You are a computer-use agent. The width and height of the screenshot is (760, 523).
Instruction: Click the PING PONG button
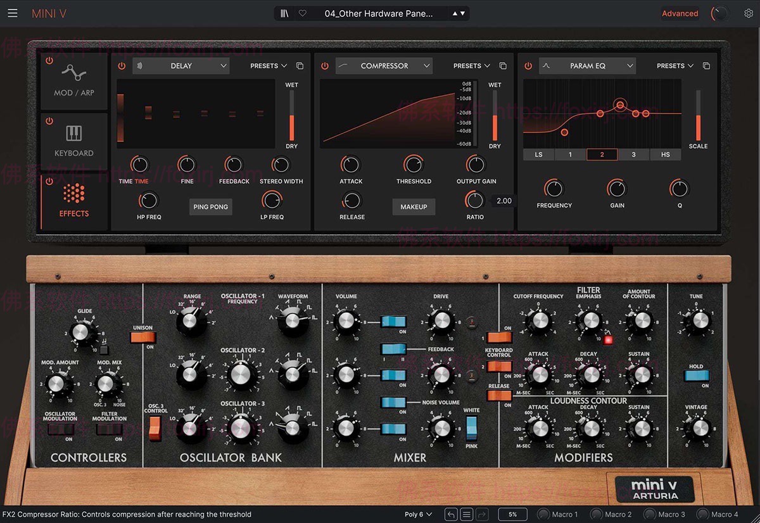210,206
